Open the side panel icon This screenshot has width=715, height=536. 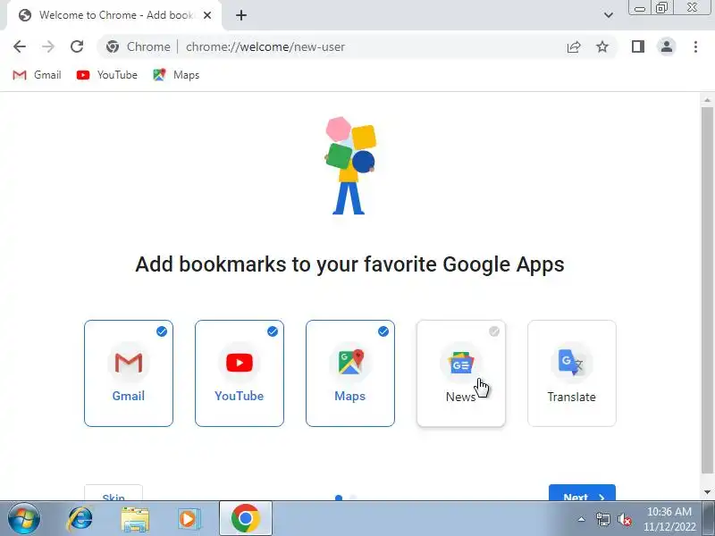(638, 46)
